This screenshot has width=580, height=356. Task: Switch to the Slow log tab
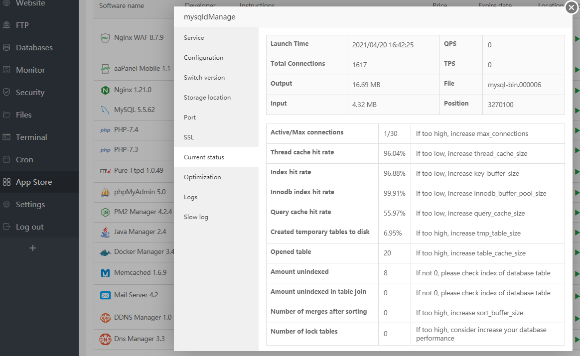pyautogui.click(x=196, y=217)
